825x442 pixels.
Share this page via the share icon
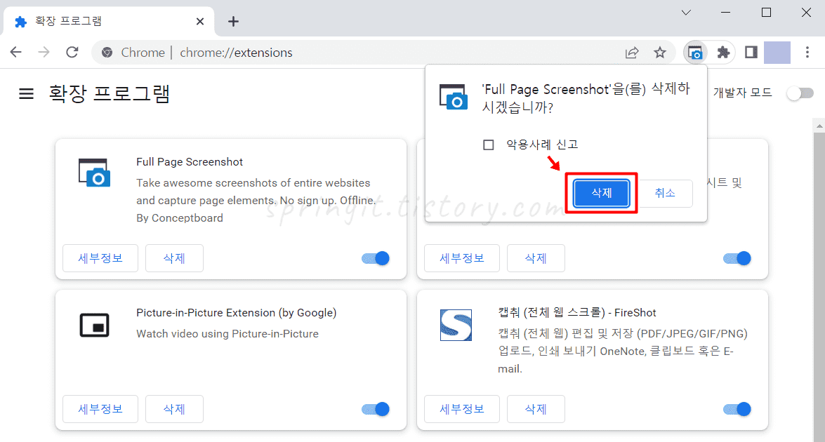(x=632, y=53)
